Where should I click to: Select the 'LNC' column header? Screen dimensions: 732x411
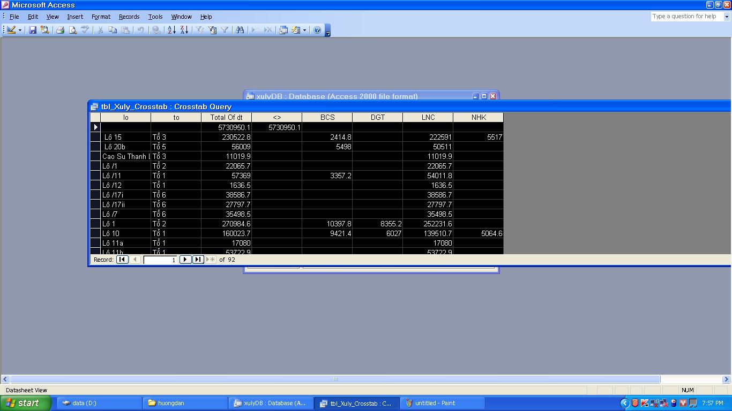428,117
